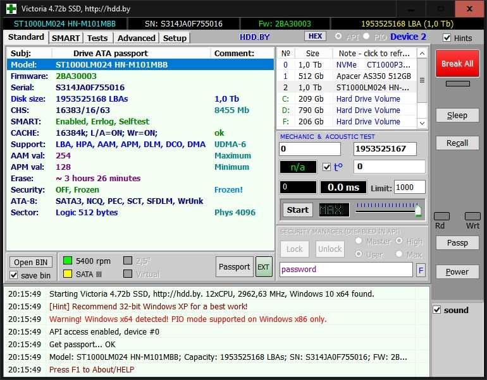487x380 pixels.
Task: Select the High security radio button
Action: click(x=399, y=240)
